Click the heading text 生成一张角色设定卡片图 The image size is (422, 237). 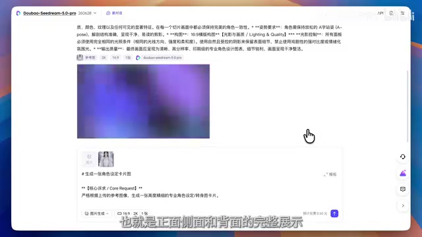[108, 174]
